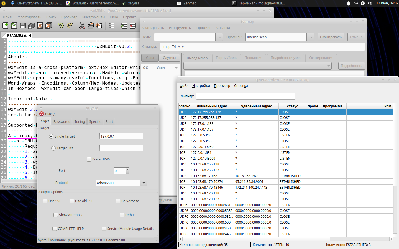Undo the last edit in wxMEdit
This screenshot has height=249, width=399.
click(61, 26)
